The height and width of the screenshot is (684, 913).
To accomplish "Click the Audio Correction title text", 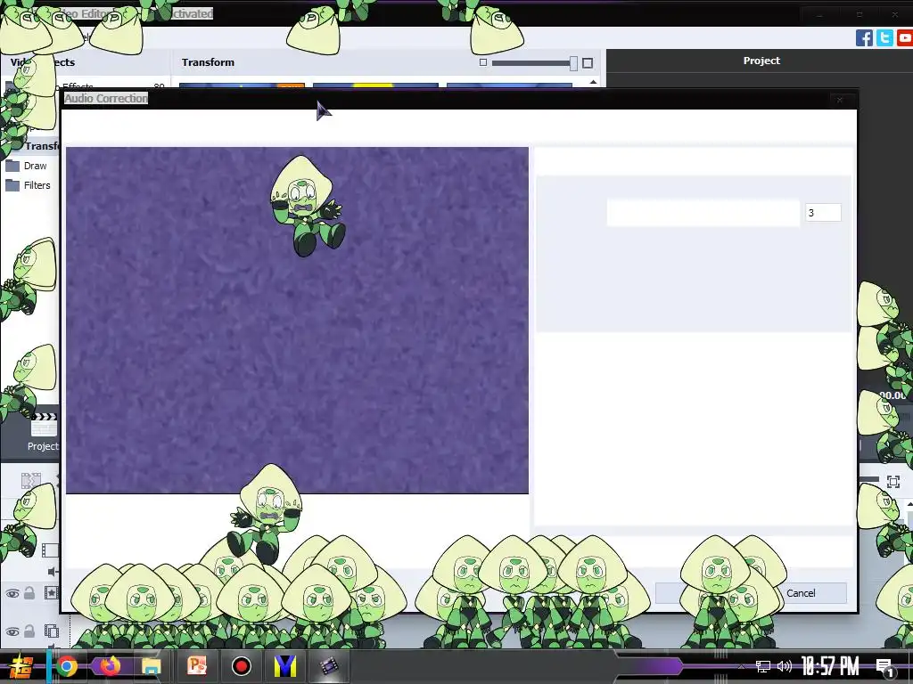I will 106,98.
